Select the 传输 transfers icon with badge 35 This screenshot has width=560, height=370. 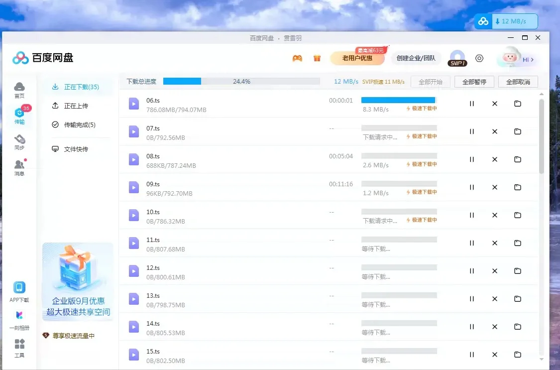(19, 116)
